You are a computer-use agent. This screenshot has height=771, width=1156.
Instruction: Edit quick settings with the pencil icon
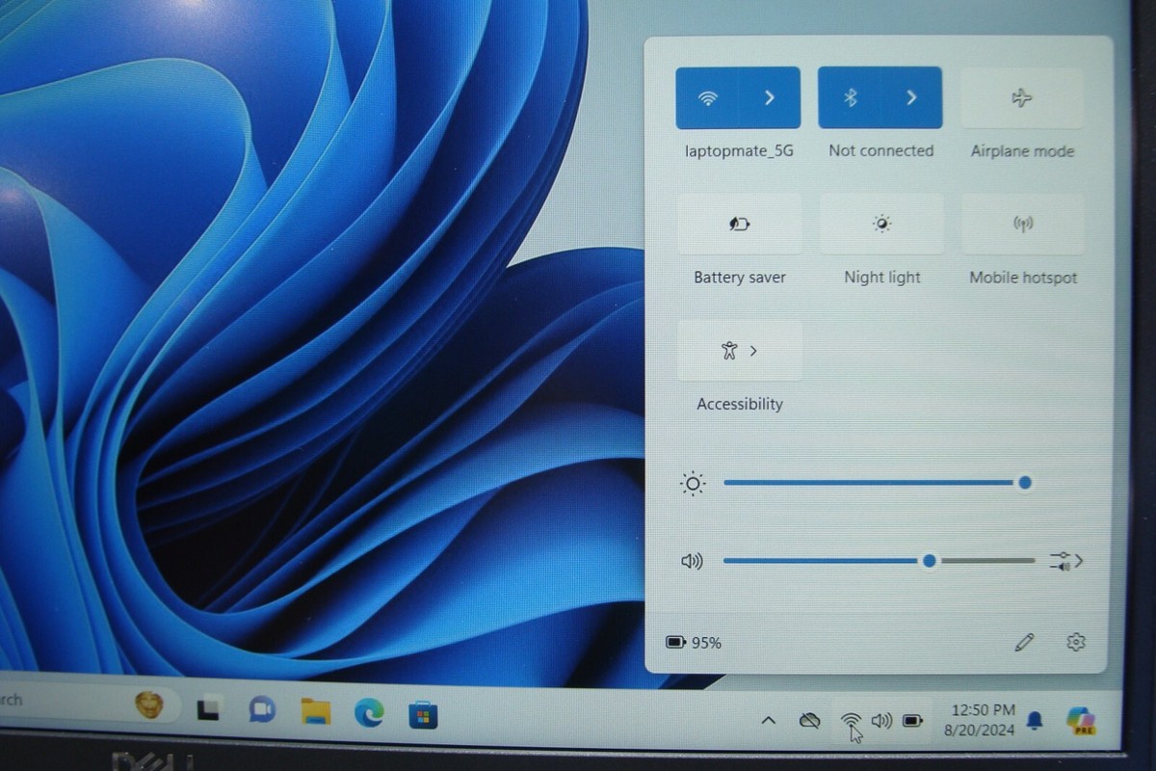1024,642
